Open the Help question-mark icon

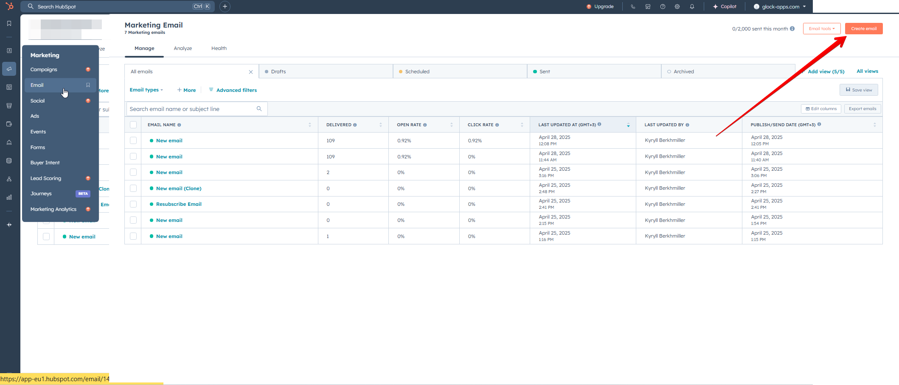(663, 6)
